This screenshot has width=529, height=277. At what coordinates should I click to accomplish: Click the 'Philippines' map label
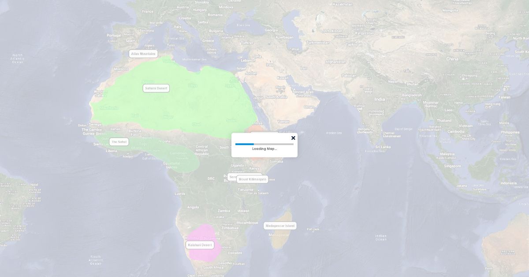(510, 132)
